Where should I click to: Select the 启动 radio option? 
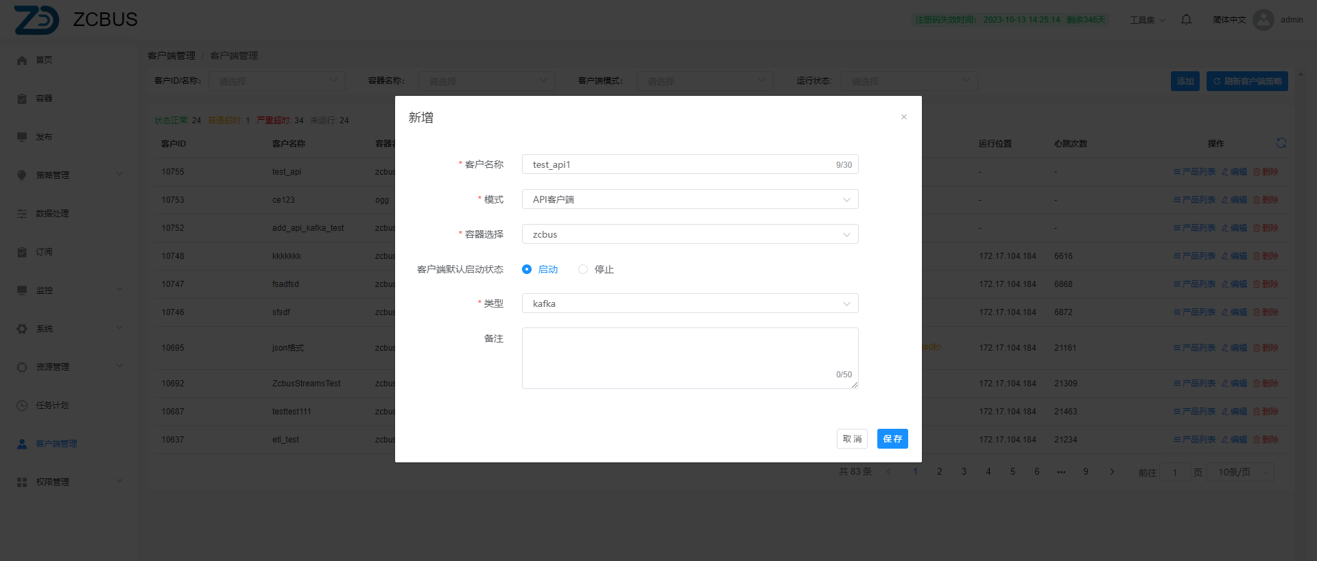[527, 270]
